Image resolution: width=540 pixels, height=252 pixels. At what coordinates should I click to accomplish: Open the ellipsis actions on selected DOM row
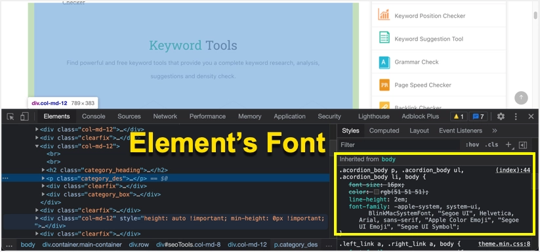pos(5,178)
